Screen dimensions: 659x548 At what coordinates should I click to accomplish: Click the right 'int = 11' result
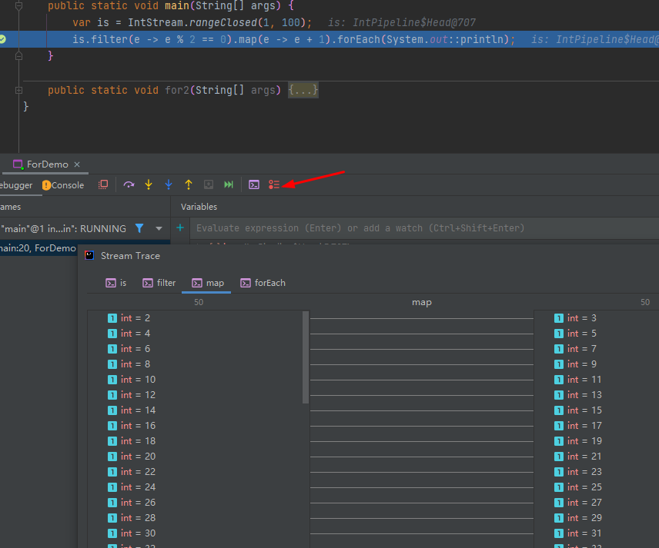pyautogui.click(x=578, y=380)
